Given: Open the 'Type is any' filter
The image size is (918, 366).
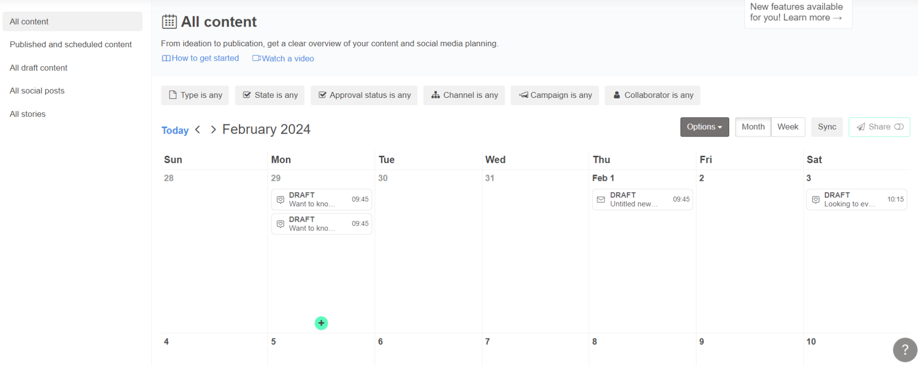Looking at the screenshot, I should [x=195, y=95].
